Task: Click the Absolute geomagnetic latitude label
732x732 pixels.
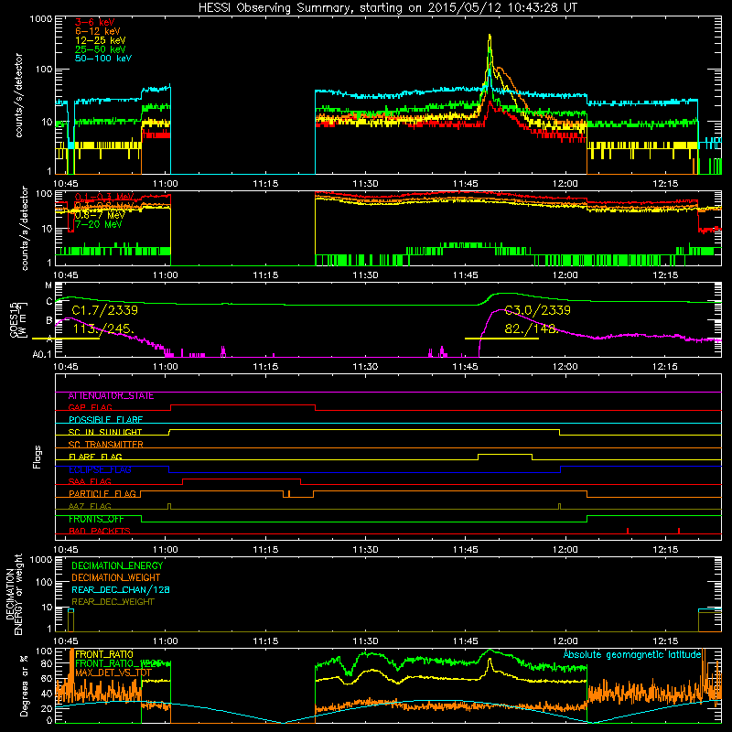Action: coord(632,655)
